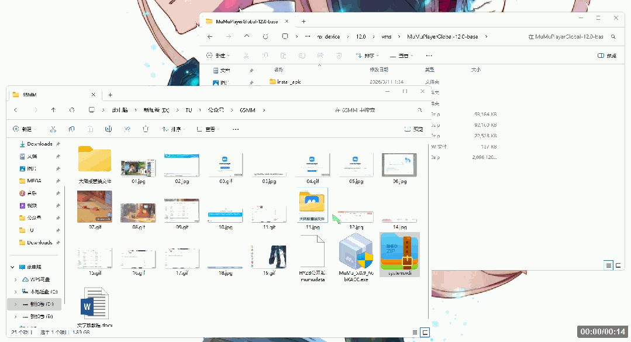Click Delete trash icon in 65MM window toolbar
Image resolution: width=631 pixels, height=342 pixels.
click(146, 129)
